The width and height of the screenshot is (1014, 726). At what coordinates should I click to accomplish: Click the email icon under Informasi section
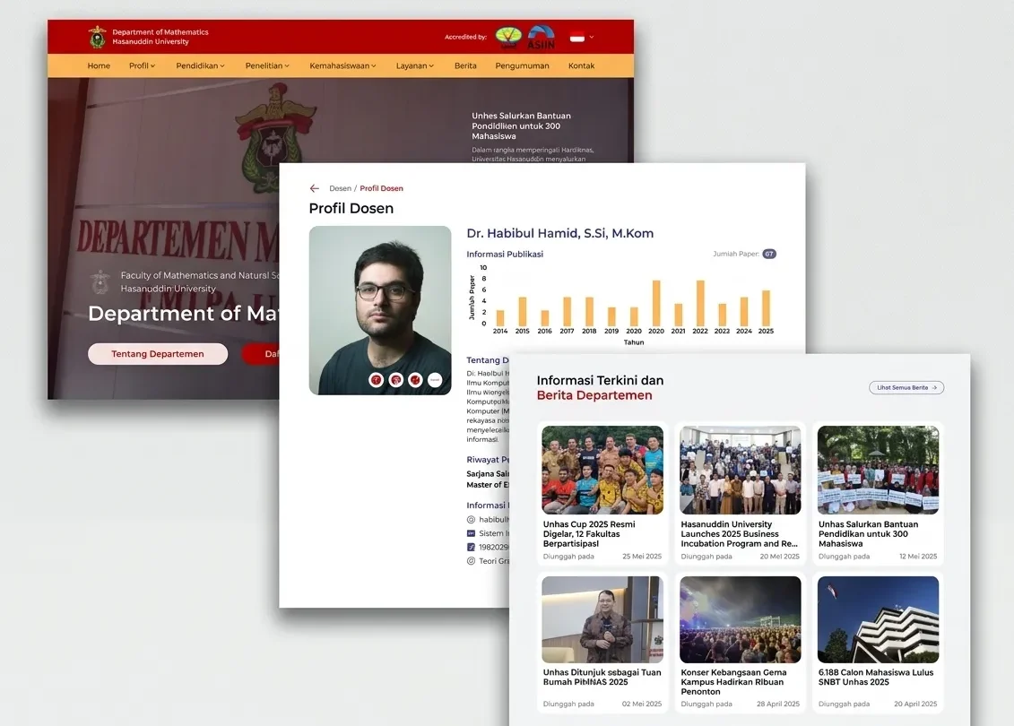[471, 520]
